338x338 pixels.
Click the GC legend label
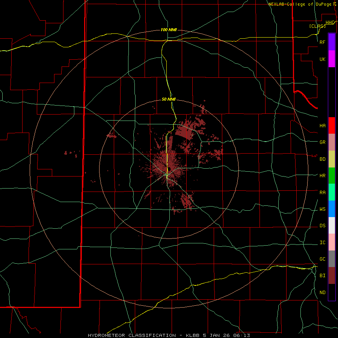coord(322,259)
